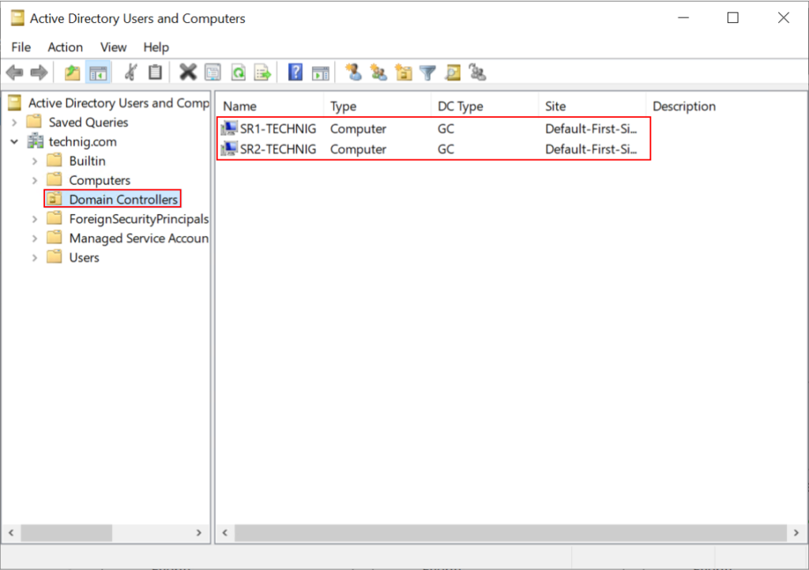Toggle Show/Hide Action Pane icon
Image resolution: width=809 pixels, height=570 pixels.
[321, 73]
